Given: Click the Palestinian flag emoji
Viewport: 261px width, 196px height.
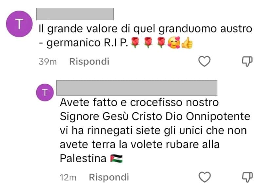Looking at the screenshot, I should 116,158.
